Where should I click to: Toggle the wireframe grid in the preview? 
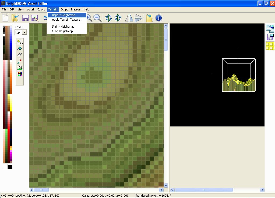[x=270, y=46]
